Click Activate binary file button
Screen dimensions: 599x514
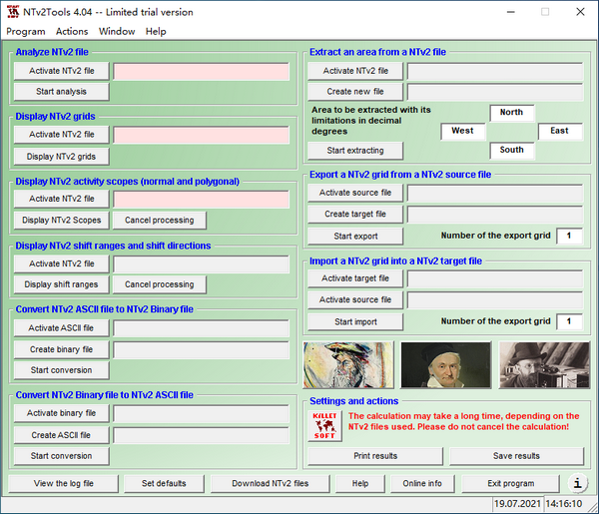[x=62, y=413]
